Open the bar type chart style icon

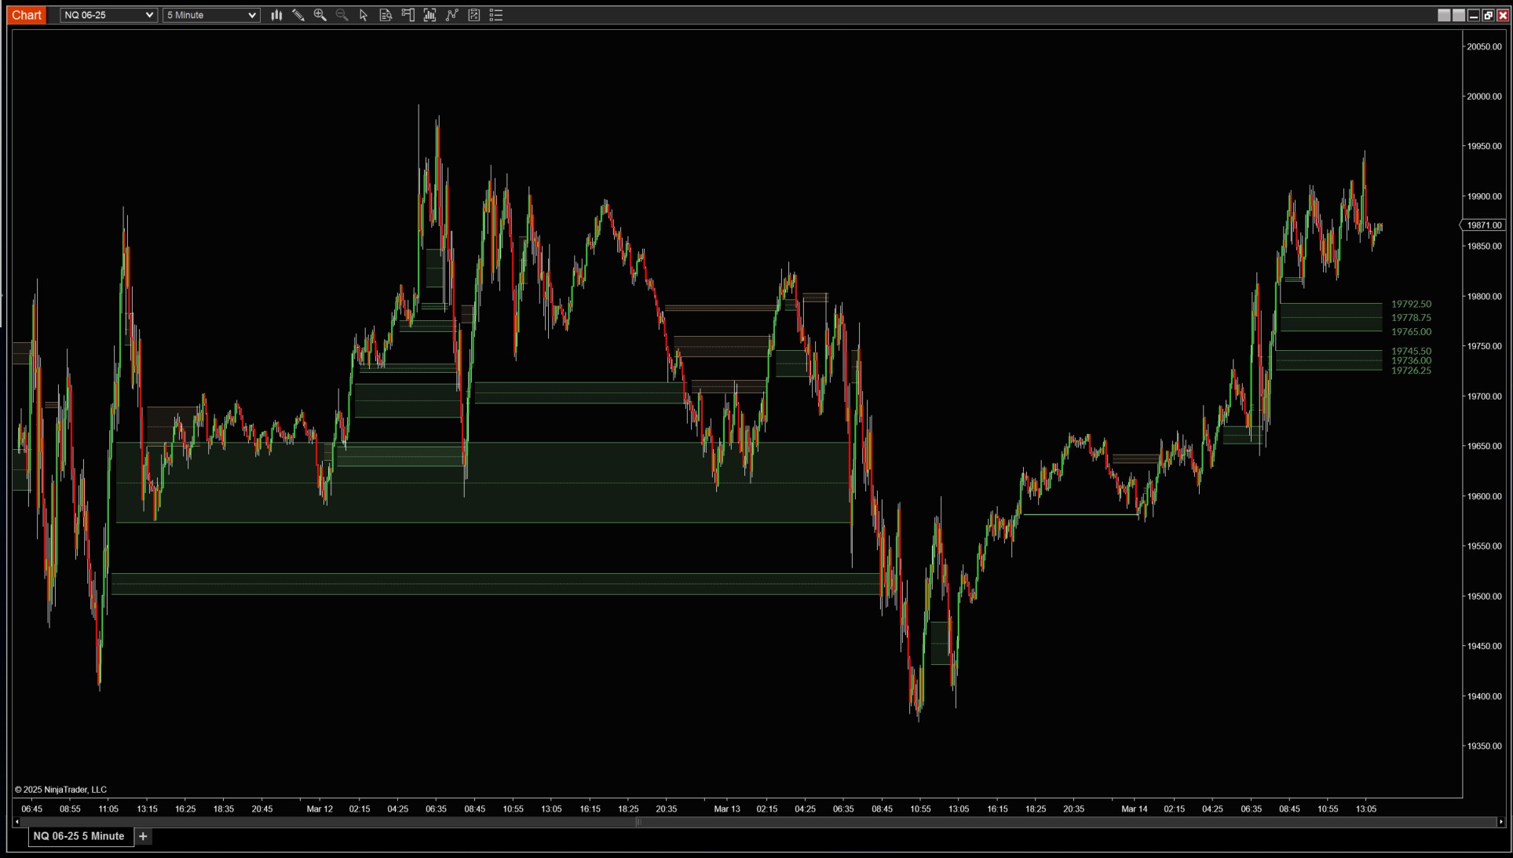tap(276, 15)
